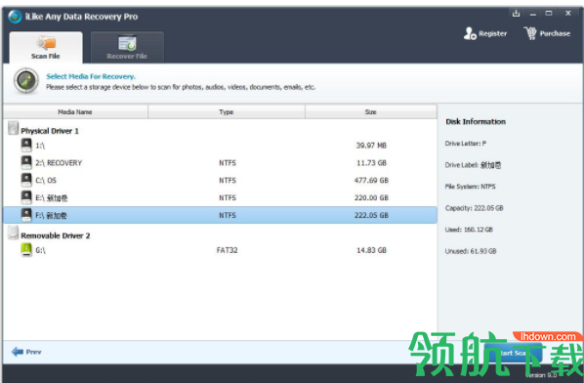The height and width of the screenshot is (383, 584).
Task: Click Select Media For Recovery heading
Action: click(x=91, y=76)
